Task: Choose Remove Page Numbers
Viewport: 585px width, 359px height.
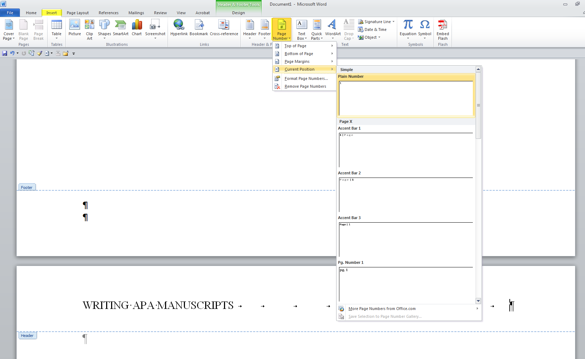Action: click(304, 86)
